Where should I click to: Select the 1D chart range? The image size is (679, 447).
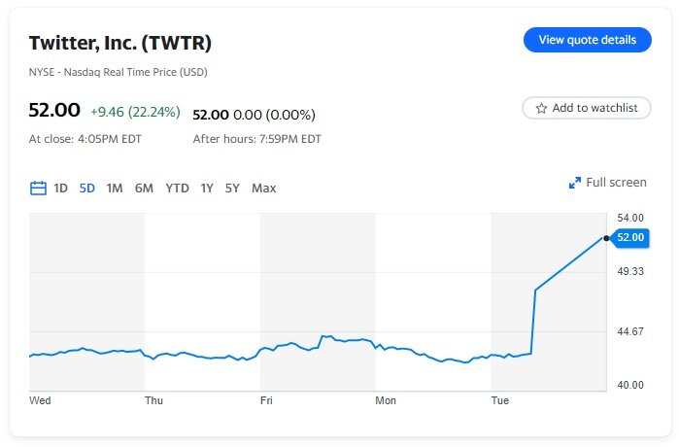60,189
